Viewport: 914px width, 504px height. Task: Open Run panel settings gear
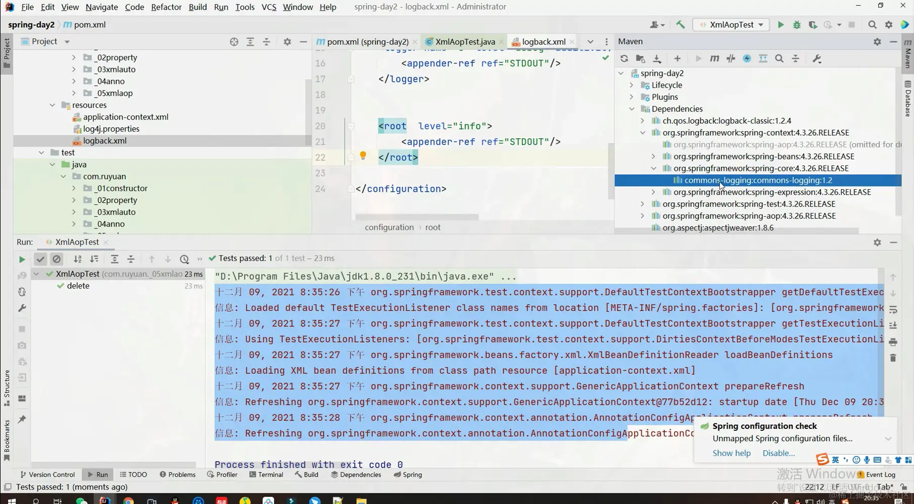tap(877, 243)
